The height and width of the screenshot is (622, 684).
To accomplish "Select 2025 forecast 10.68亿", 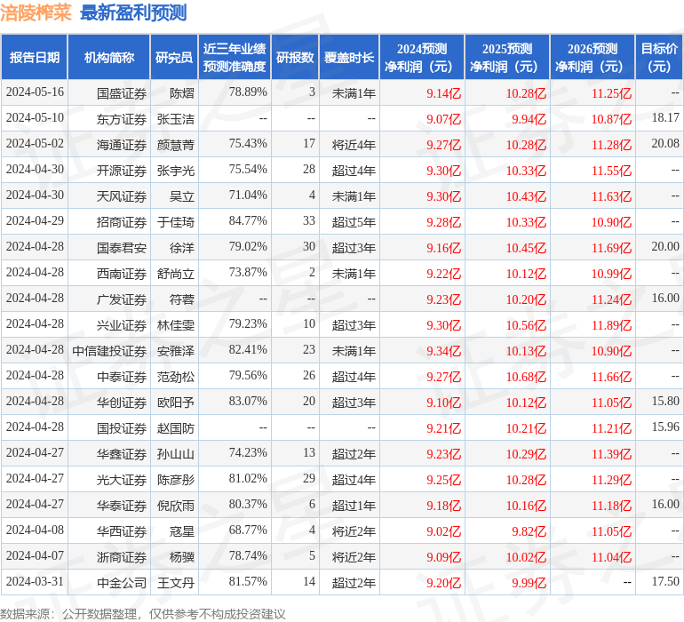I will (526, 377).
